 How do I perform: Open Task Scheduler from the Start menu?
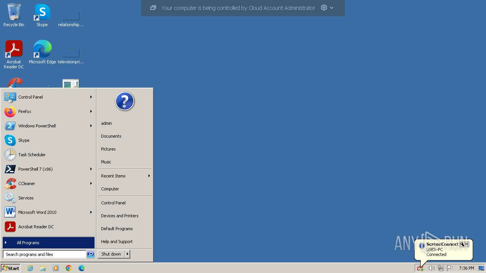pyautogui.click(x=49, y=155)
